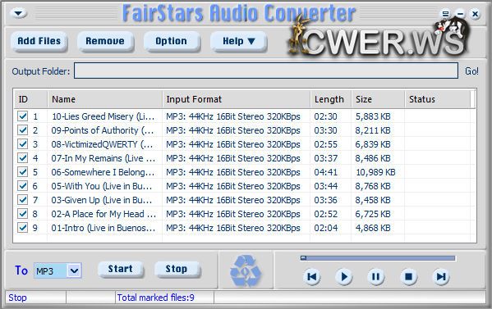The height and width of the screenshot is (309, 492).
Task: Uncheck file 1 Lies Greed Misery
Action: click(23, 116)
